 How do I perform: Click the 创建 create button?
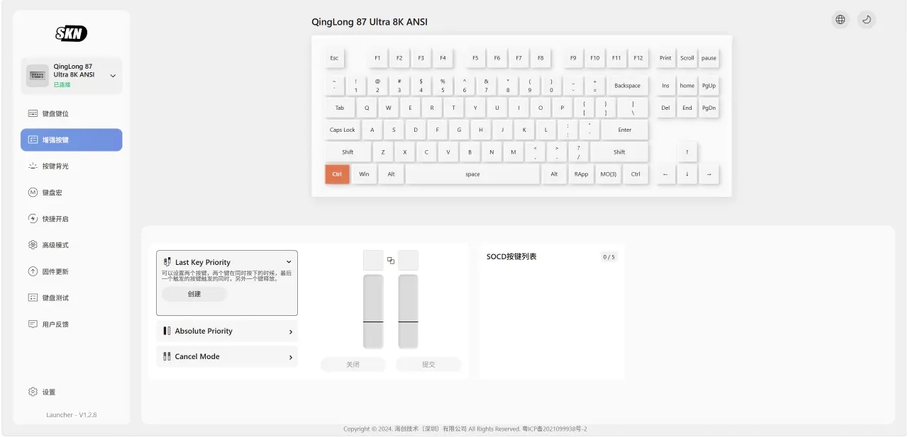click(194, 294)
